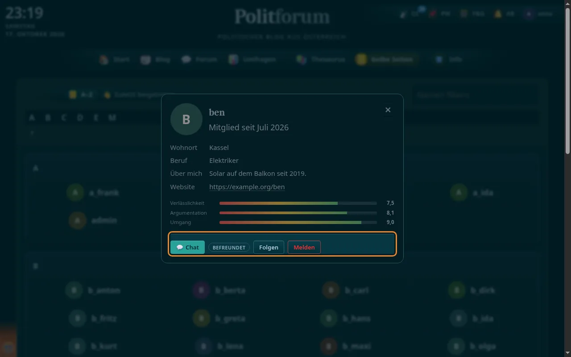The height and width of the screenshot is (357, 571).
Task: Close the ben profile dialog
Action: pyautogui.click(x=388, y=110)
